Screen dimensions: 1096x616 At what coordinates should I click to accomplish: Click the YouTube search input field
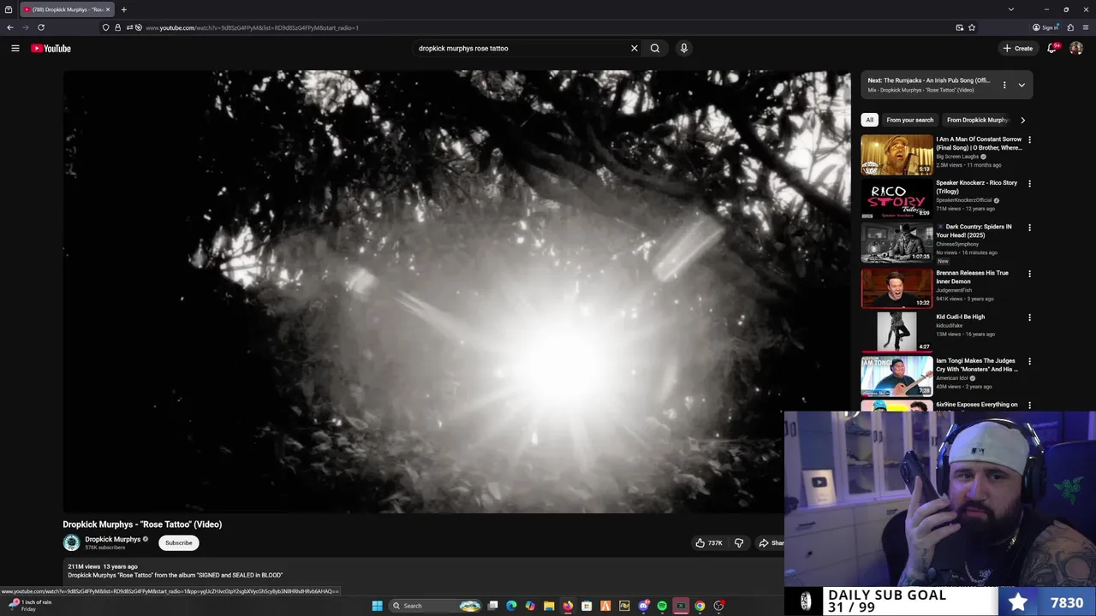pyautogui.click(x=522, y=48)
